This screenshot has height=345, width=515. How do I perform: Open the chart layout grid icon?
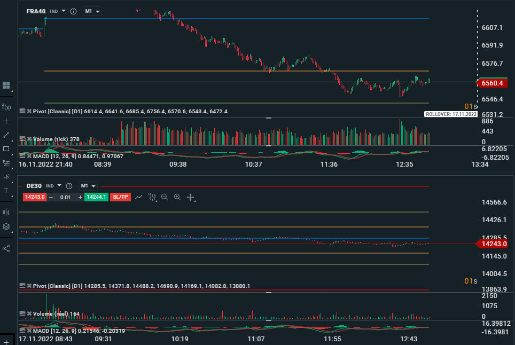click(6, 85)
